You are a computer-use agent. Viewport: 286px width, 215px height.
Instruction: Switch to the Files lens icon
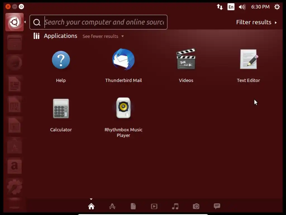point(133,206)
